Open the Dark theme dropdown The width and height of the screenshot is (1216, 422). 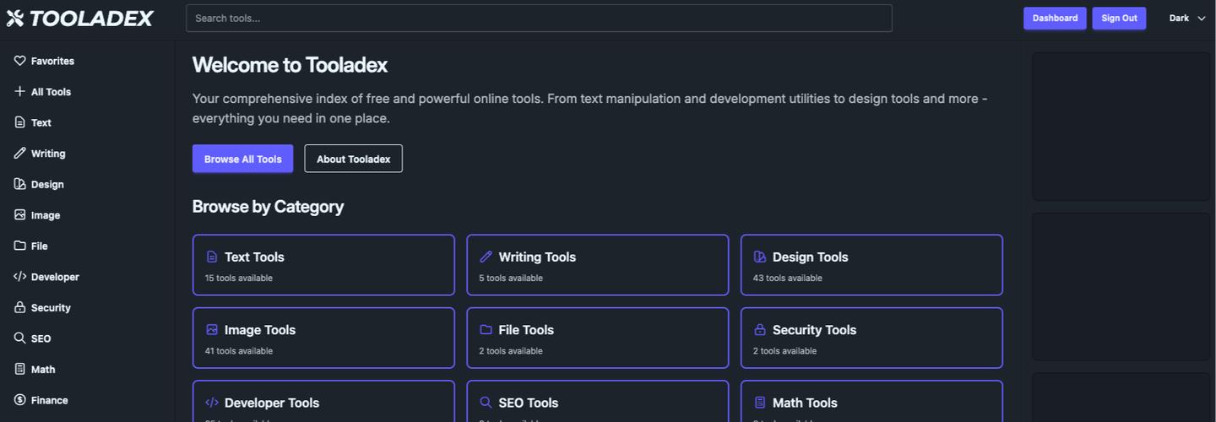click(x=1187, y=18)
